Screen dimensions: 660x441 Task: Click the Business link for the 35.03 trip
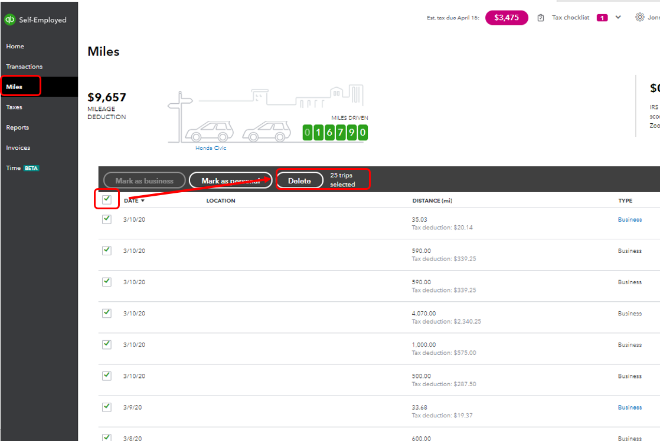tap(630, 219)
